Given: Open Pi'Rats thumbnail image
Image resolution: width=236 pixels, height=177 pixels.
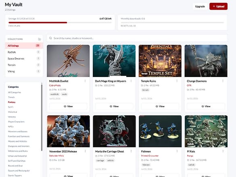Looking at the screenshot, I should [x=206, y=131].
